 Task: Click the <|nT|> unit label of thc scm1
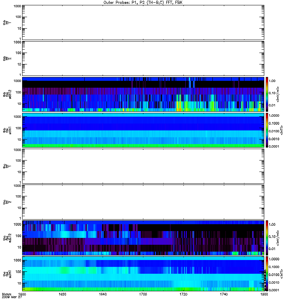click(x=281, y=274)
